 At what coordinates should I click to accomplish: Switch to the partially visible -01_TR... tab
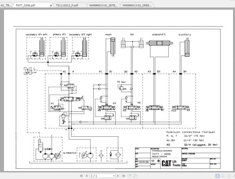5,5
